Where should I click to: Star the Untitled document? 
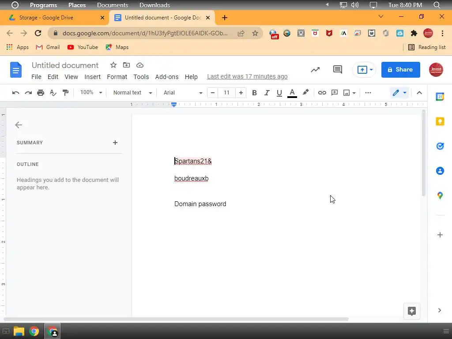(x=113, y=65)
